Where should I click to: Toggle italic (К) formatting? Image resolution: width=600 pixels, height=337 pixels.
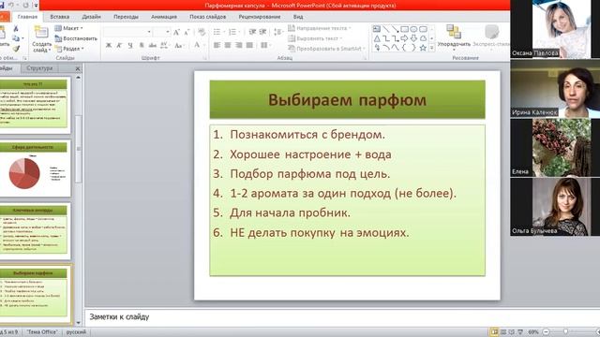[119, 46]
